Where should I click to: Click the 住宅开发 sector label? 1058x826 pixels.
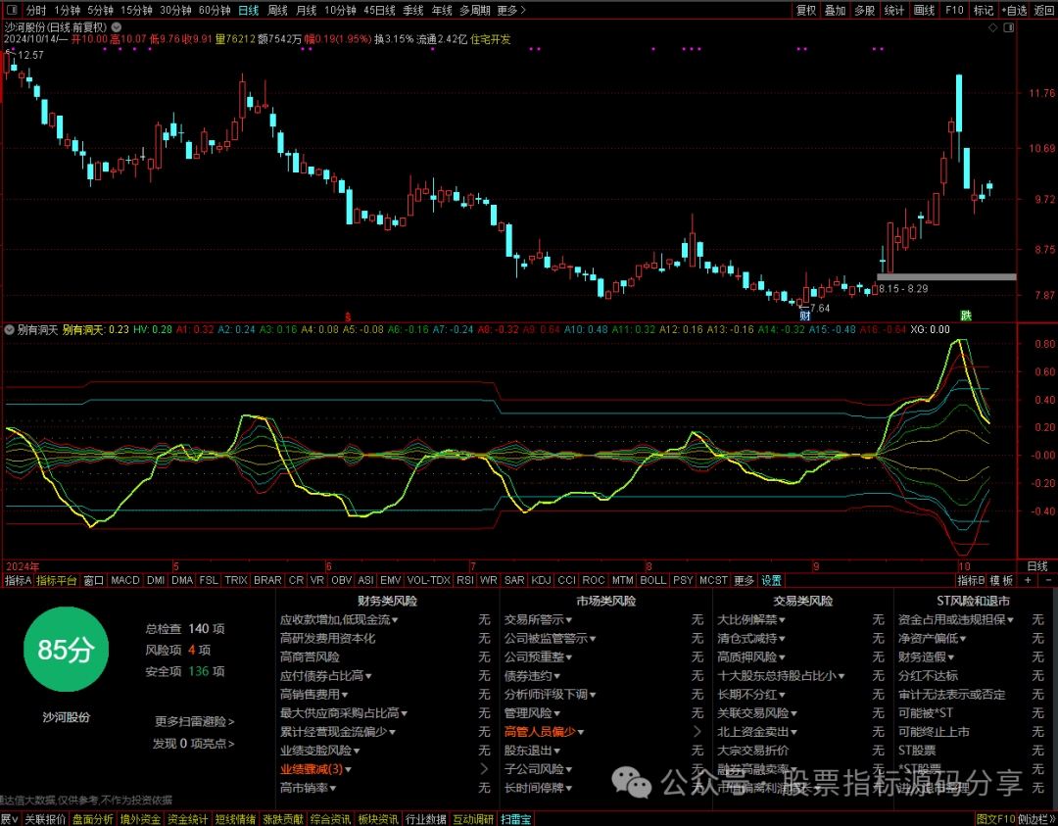coord(490,39)
